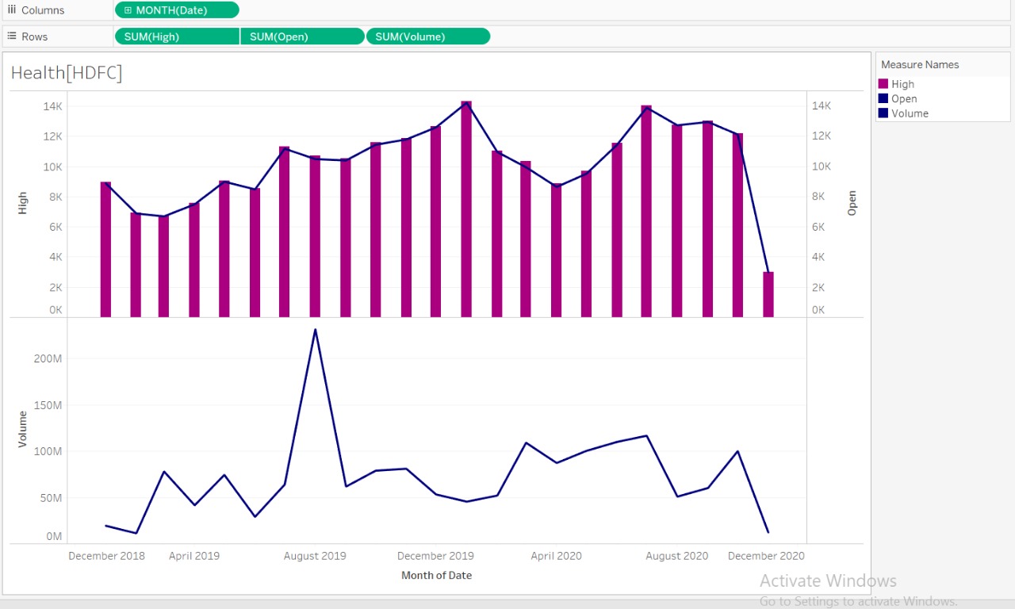The height and width of the screenshot is (609, 1015).
Task: Click the Month of Date axis title
Action: 436,575
